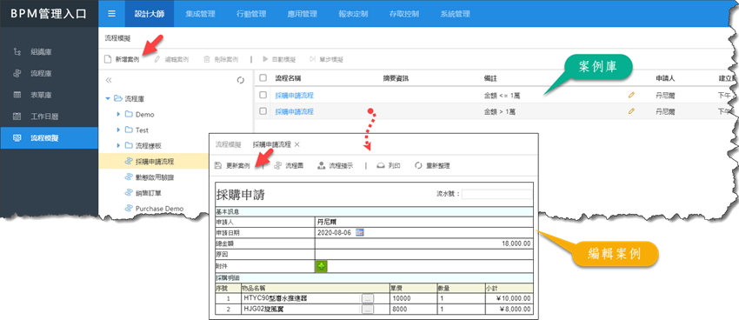Viewport: 739px width, 320px height.
Task: Switch to the 集成管理 top tab
Action: point(200,14)
